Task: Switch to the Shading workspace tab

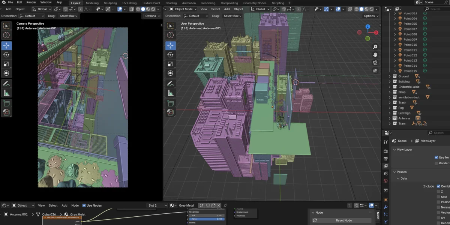Action: (171, 3)
